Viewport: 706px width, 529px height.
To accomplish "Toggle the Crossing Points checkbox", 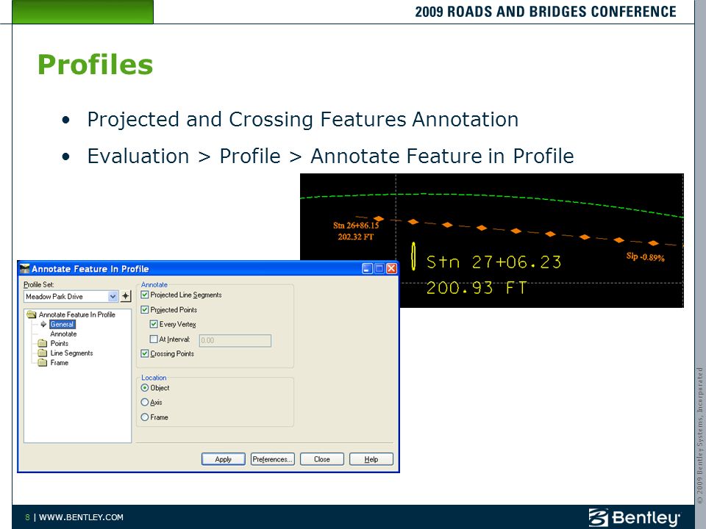I will pos(145,353).
